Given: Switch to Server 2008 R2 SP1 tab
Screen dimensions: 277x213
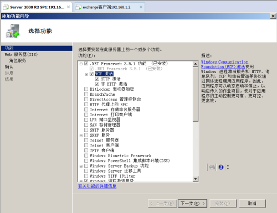Looking at the screenshot, I should [37, 7].
